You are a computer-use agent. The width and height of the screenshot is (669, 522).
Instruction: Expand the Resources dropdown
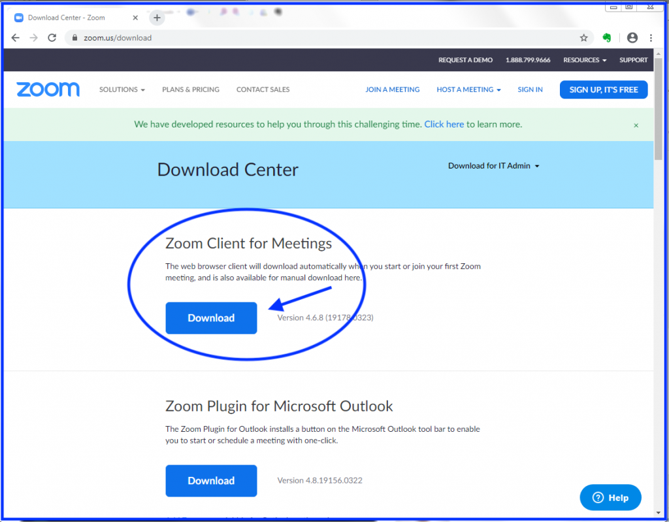click(x=585, y=59)
